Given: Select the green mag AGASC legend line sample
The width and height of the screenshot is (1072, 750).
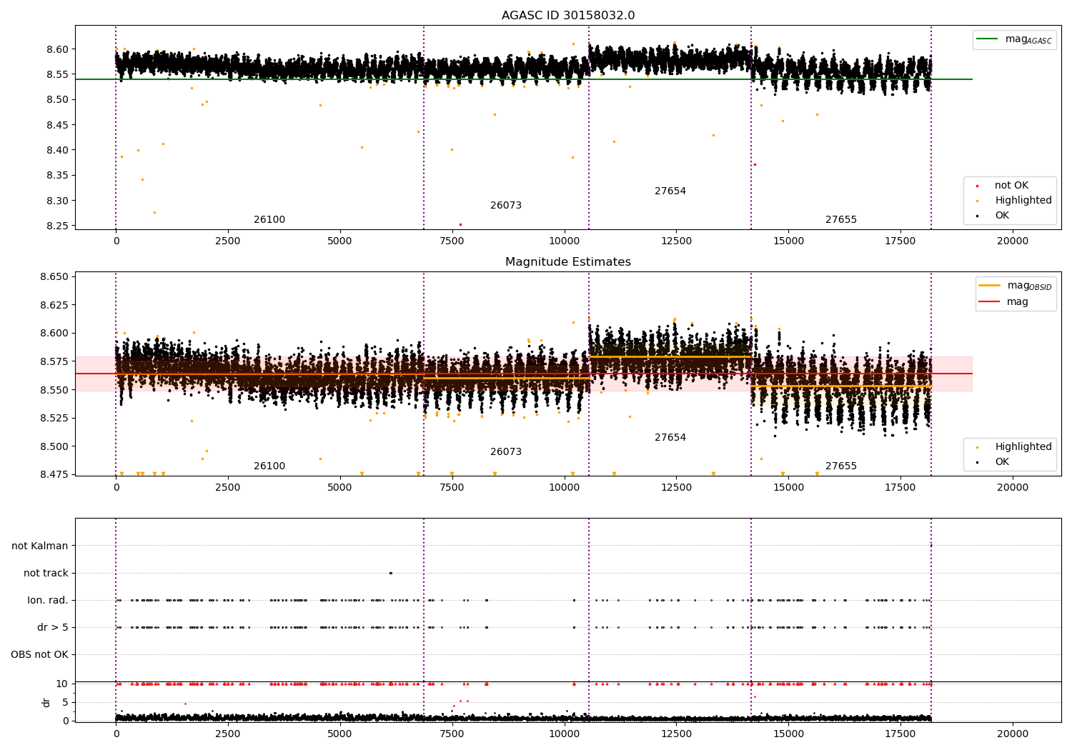Looking at the screenshot, I should click(x=988, y=39).
